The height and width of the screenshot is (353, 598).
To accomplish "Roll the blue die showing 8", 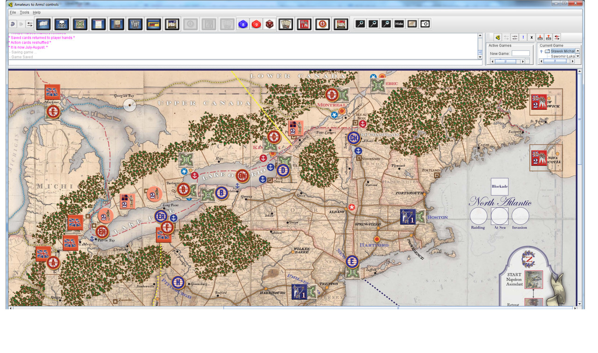I will [x=243, y=24].
